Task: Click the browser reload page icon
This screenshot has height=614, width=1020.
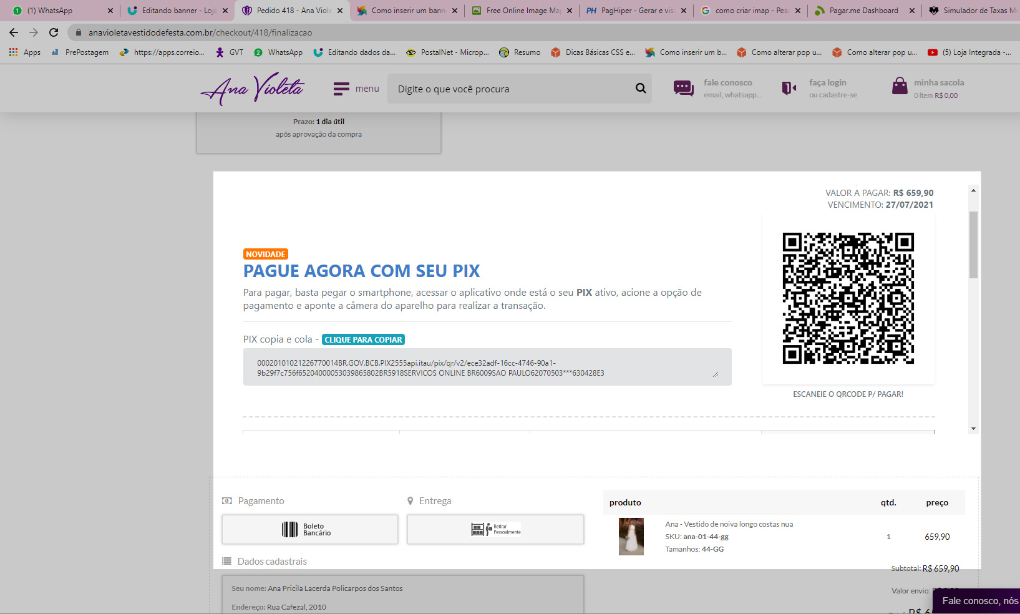Action: [x=54, y=32]
